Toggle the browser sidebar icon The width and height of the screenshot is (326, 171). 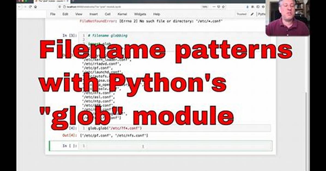[x=258, y=7]
